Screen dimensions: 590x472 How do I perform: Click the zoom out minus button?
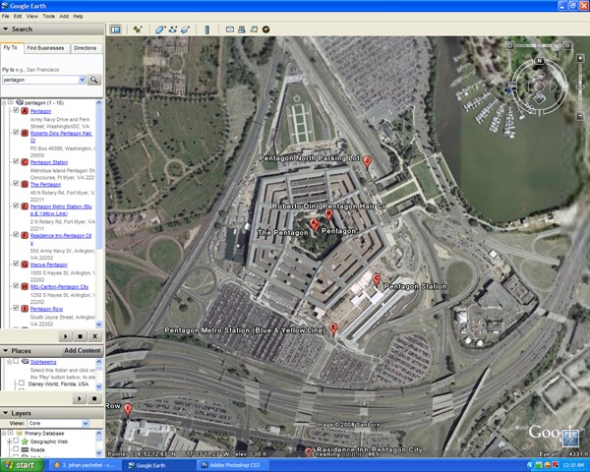point(580,117)
